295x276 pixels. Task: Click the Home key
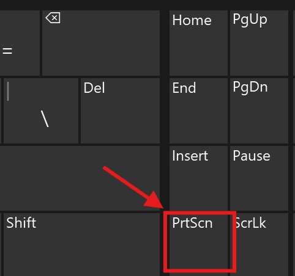tap(198, 43)
